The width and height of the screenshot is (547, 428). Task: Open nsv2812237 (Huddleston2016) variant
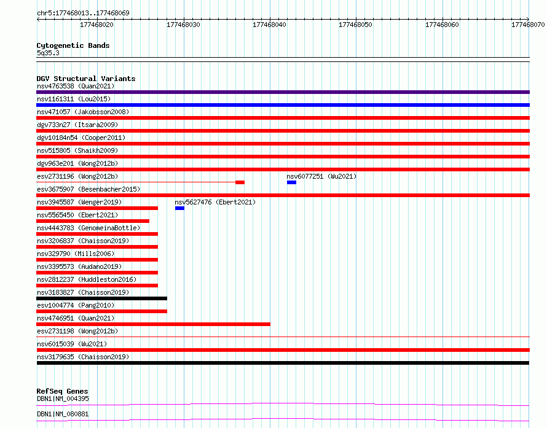click(x=87, y=279)
